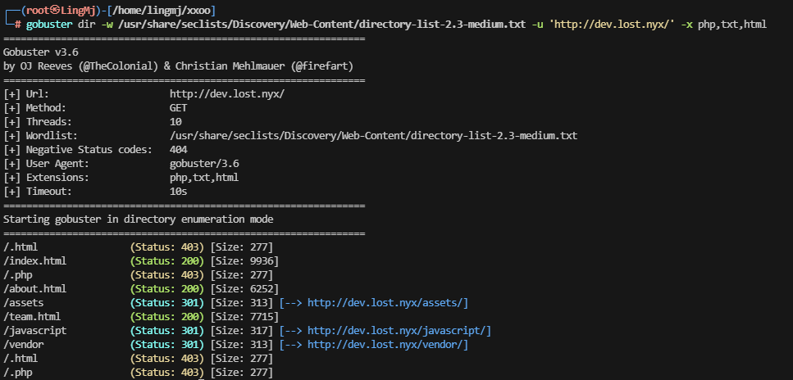This screenshot has width=793, height=380.
Task: Click the "Starting gobuster in directory enumeration mode" line
Action: (139, 219)
